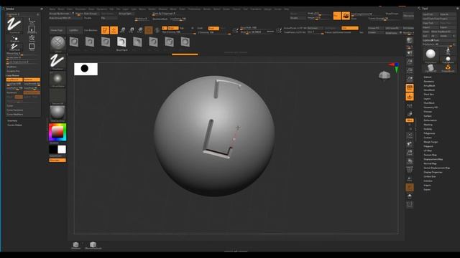Open the Zplugin menu
The width and height of the screenshot is (460, 258).
click(267, 9)
